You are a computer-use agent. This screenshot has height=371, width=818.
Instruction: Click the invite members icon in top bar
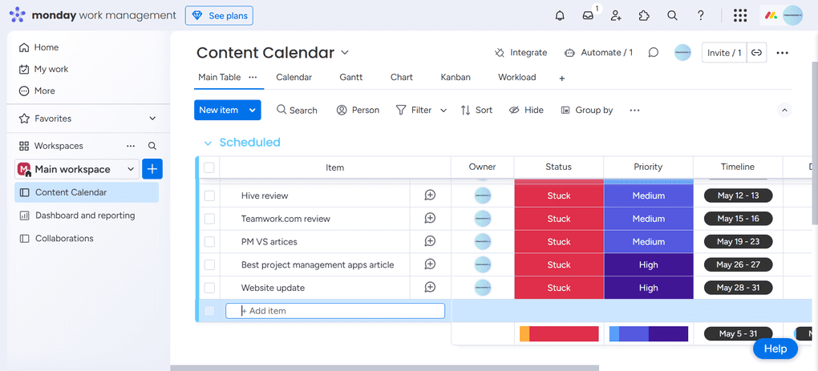click(616, 15)
